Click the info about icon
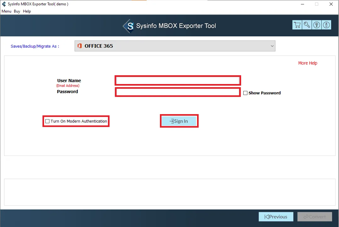339x227 pixels. point(326,25)
